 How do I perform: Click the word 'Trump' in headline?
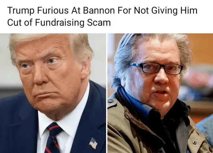point(20,11)
